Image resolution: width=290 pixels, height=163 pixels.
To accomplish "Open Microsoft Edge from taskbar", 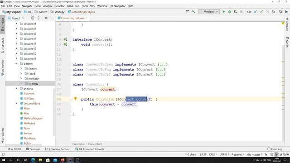I will point(33,160).
